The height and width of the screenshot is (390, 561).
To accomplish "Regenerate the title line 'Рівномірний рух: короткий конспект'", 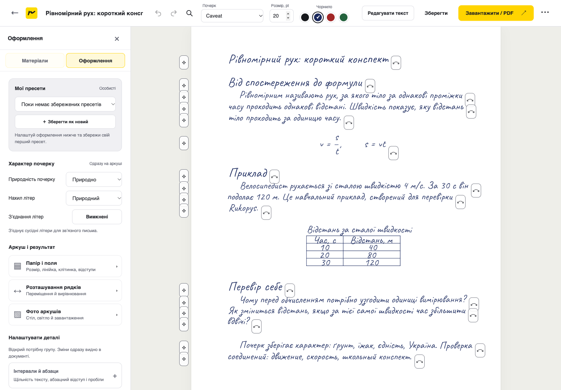I will coord(396,63).
